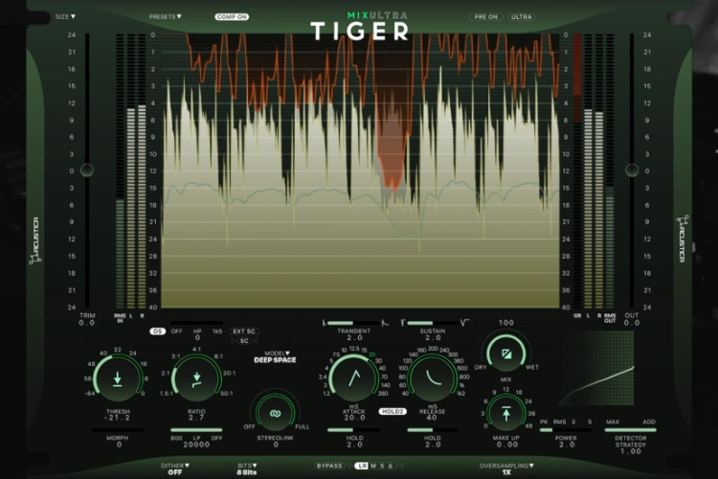This screenshot has height=479, width=718.
Task: Select M (mid) channel mode
Action: (373, 466)
